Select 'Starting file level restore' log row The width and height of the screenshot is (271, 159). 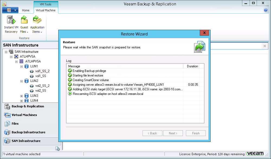coord(135,75)
